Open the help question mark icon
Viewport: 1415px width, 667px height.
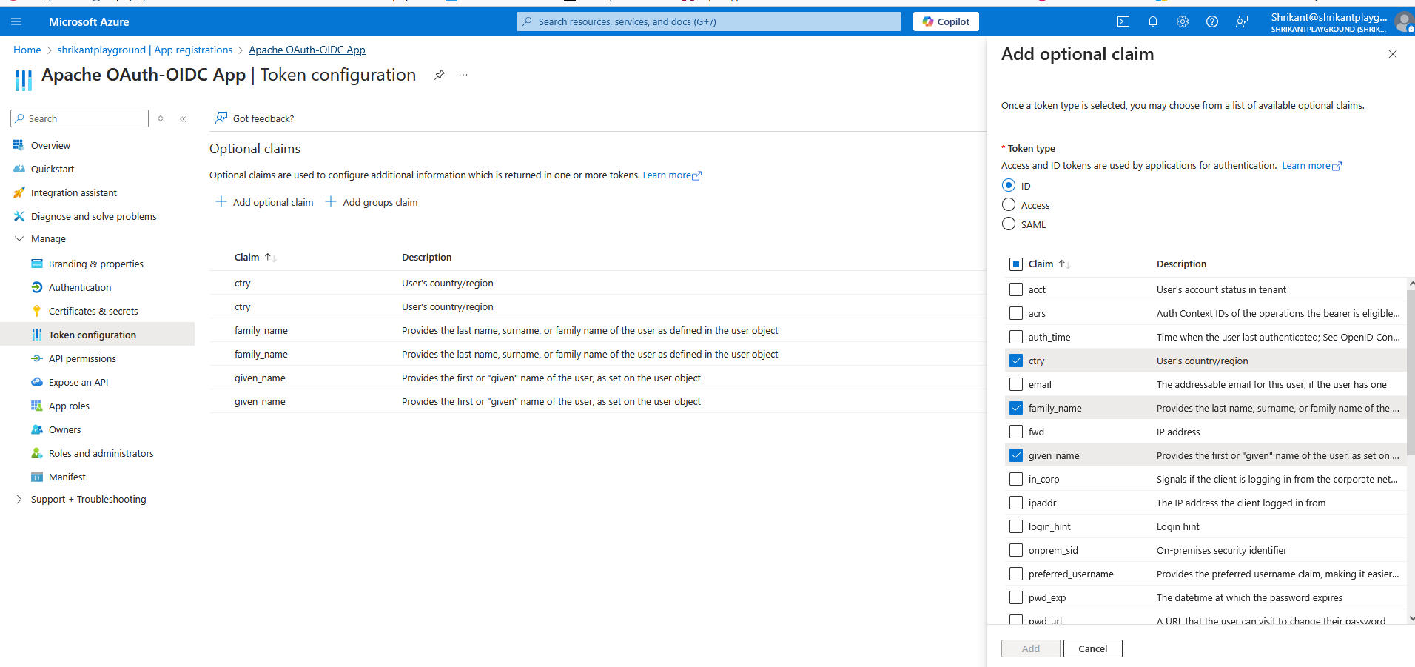pyautogui.click(x=1212, y=21)
